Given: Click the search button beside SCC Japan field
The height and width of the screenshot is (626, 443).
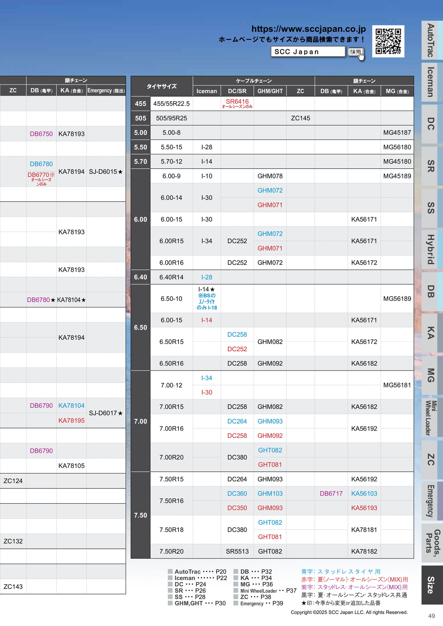Looking at the screenshot, I should point(355,52).
